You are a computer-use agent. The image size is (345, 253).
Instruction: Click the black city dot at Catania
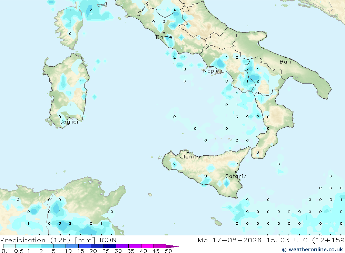pyautogui.click(x=236, y=172)
